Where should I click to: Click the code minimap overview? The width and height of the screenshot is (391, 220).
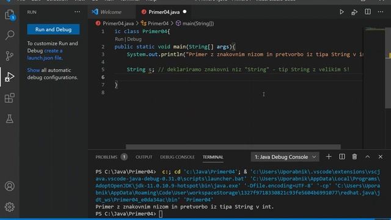coord(375,29)
